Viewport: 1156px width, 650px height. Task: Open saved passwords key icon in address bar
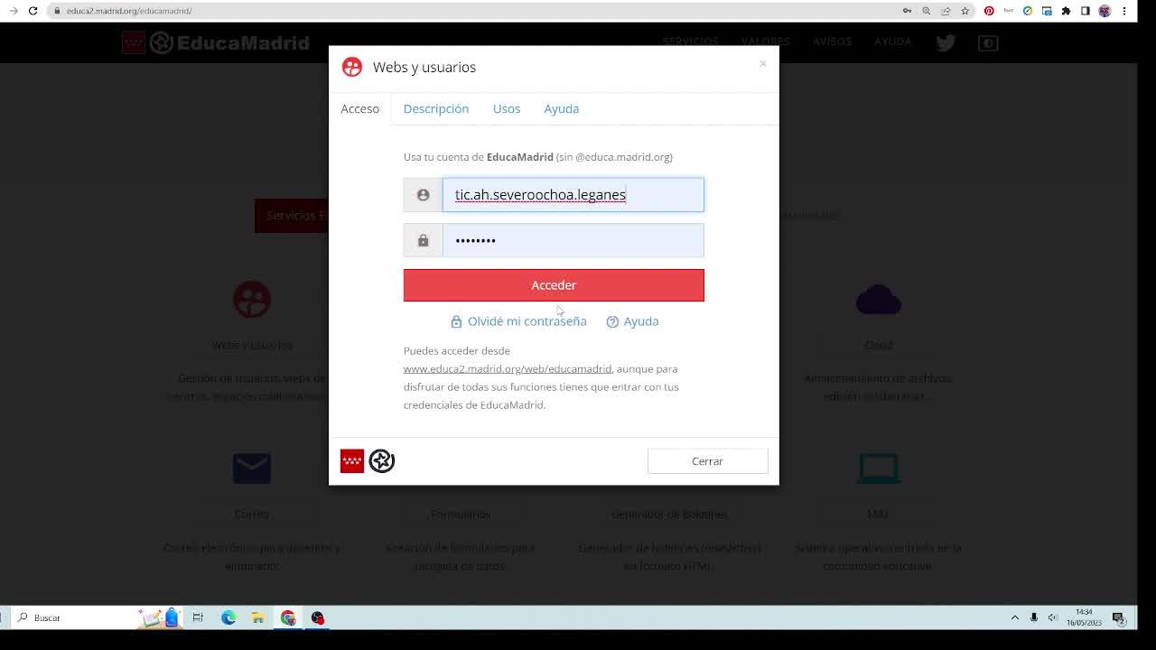point(907,11)
